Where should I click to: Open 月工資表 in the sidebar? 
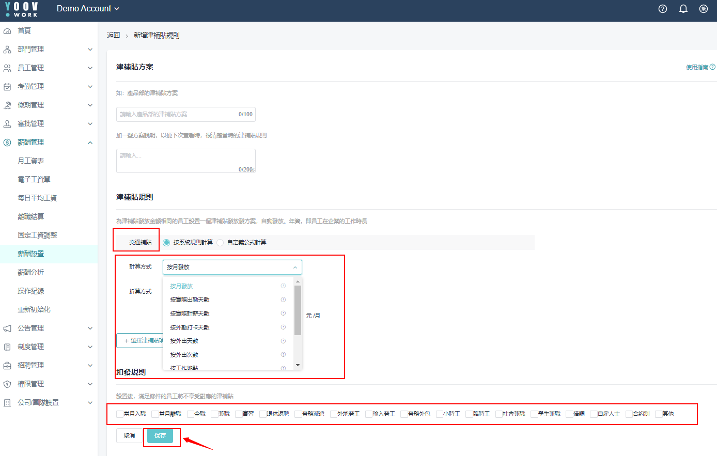tap(31, 161)
